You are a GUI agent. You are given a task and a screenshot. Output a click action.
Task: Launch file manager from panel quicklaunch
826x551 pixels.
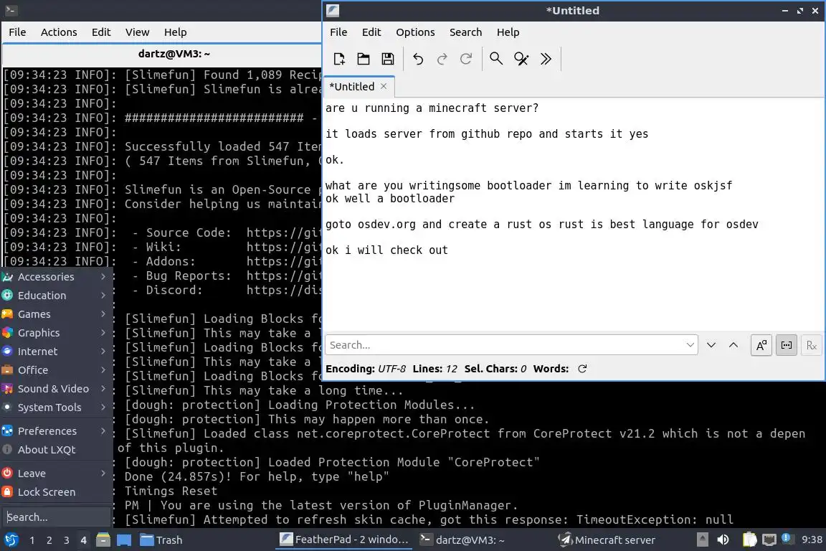(x=103, y=540)
